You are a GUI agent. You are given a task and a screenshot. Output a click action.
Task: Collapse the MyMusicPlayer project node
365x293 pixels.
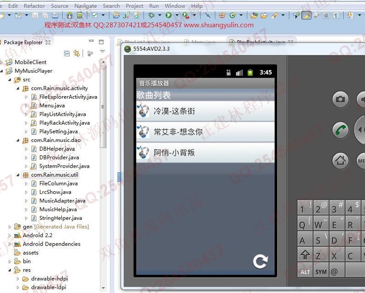[x=1, y=71]
